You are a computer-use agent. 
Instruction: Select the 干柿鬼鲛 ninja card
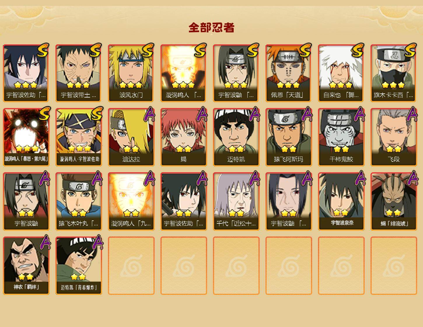tap(341, 137)
